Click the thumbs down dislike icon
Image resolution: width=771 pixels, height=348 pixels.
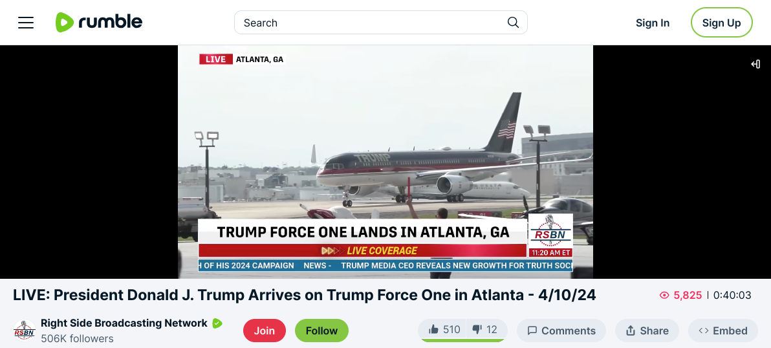pyautogui.click(x=477, y=329)
